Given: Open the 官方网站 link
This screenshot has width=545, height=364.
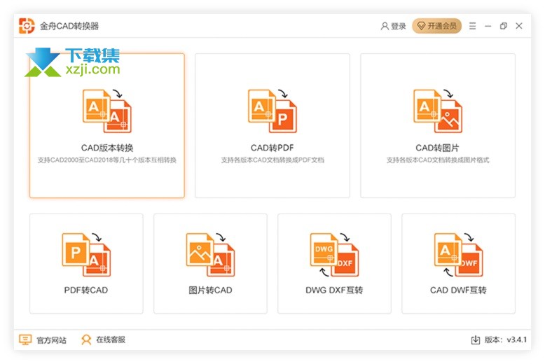Looking at the screenshot, I should pyautogui.click(x=51, y=340).
